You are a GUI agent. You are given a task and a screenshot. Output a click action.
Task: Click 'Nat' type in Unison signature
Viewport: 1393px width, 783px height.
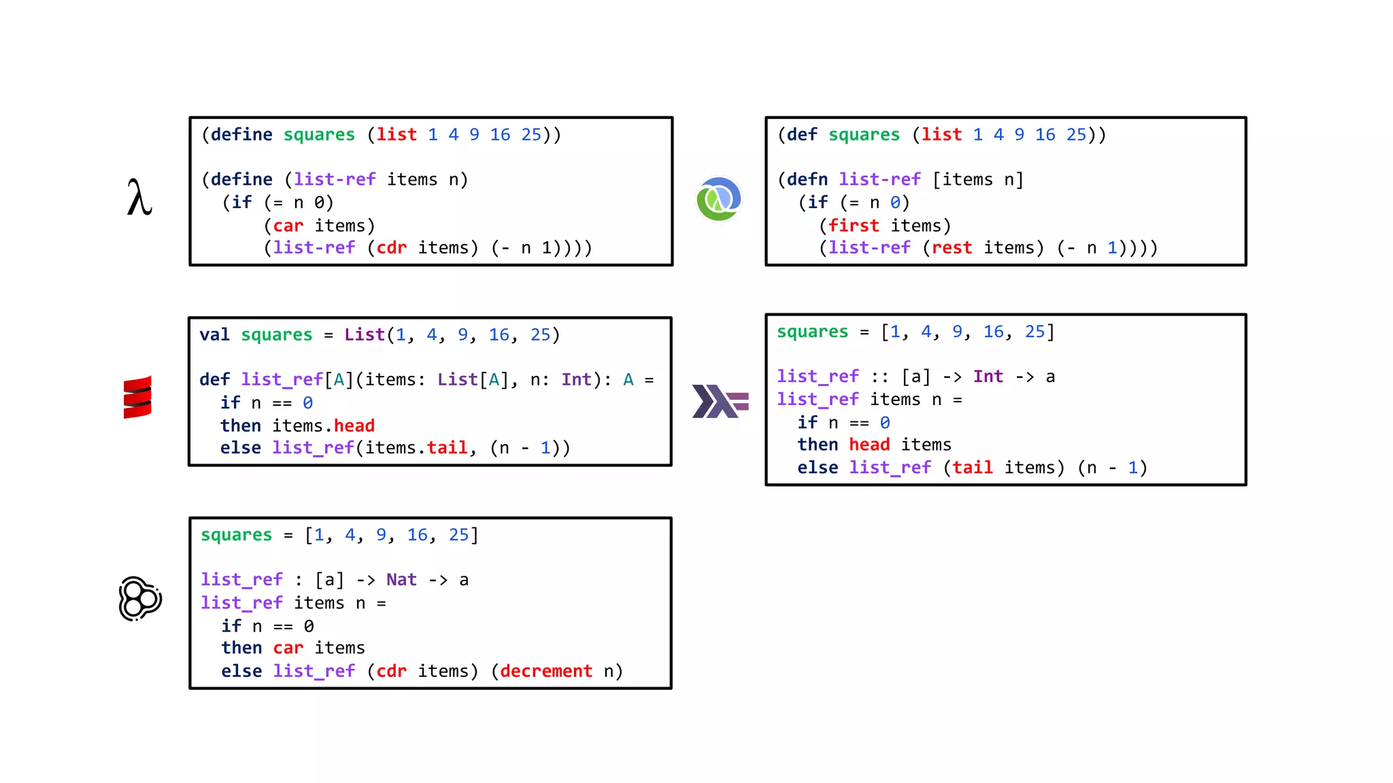(401, 580)
